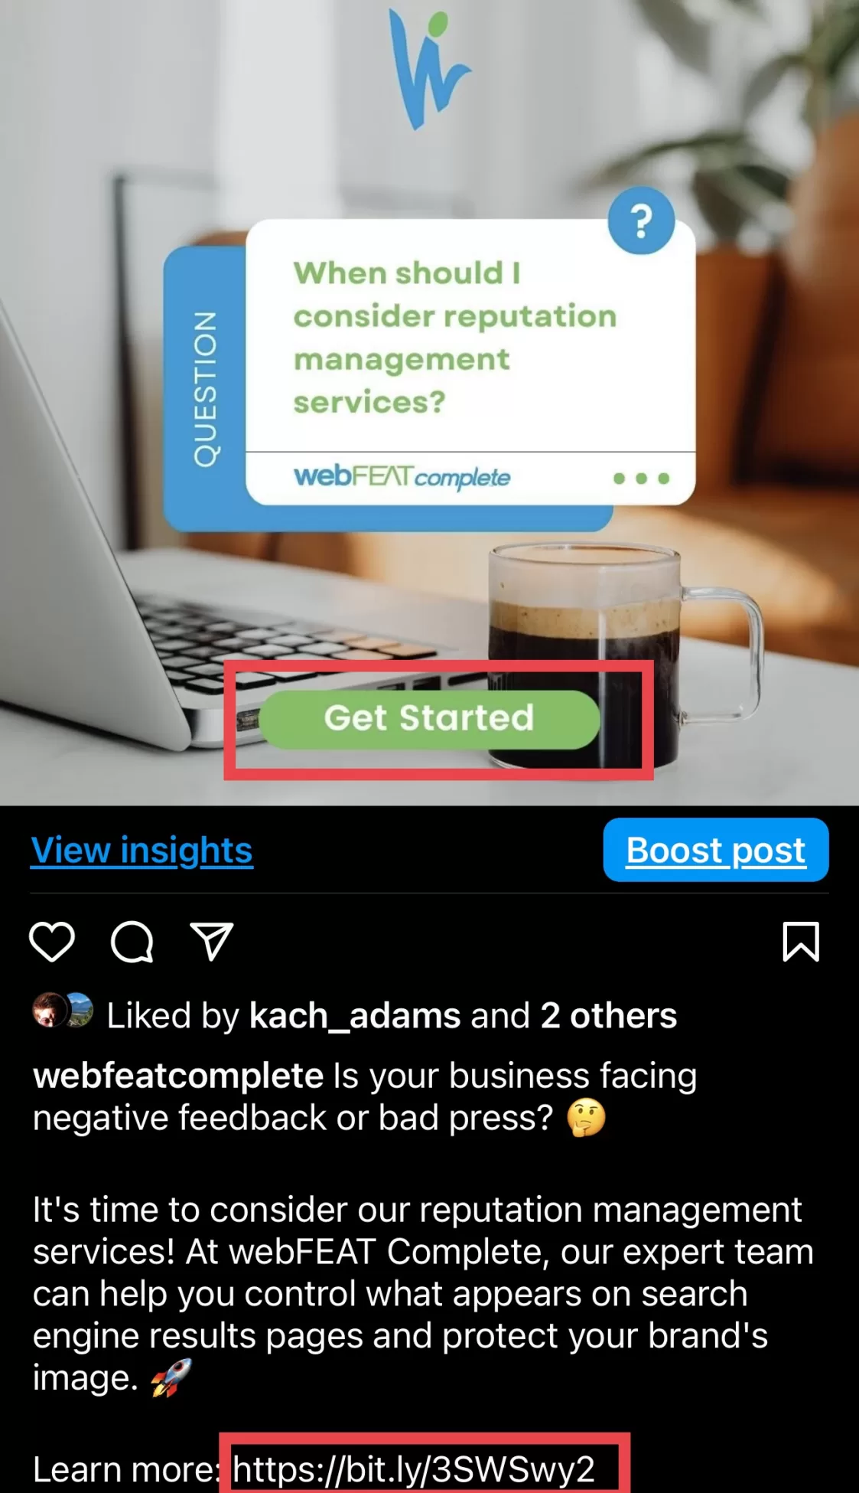View the 2 others who liked

coord(609,1016)
